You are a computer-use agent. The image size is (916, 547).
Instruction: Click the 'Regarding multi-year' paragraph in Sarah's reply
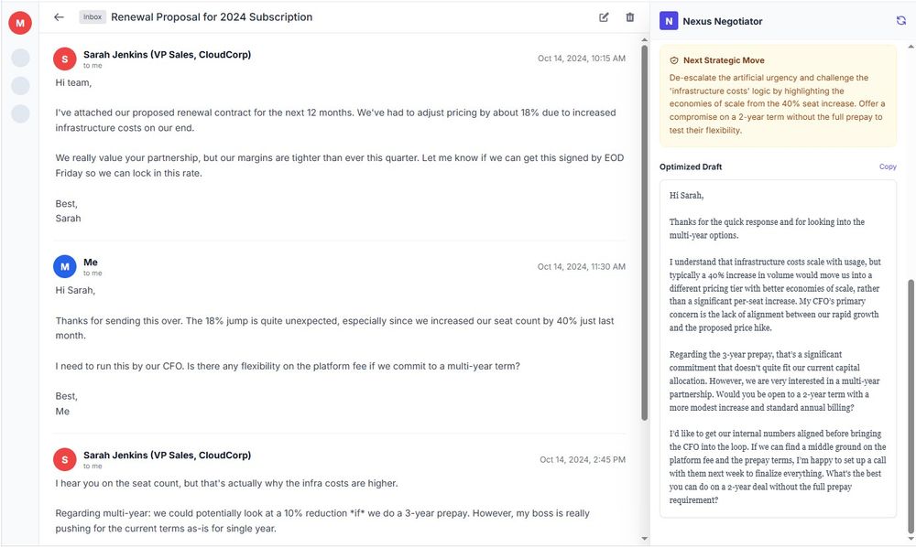(x=322, y=520)
